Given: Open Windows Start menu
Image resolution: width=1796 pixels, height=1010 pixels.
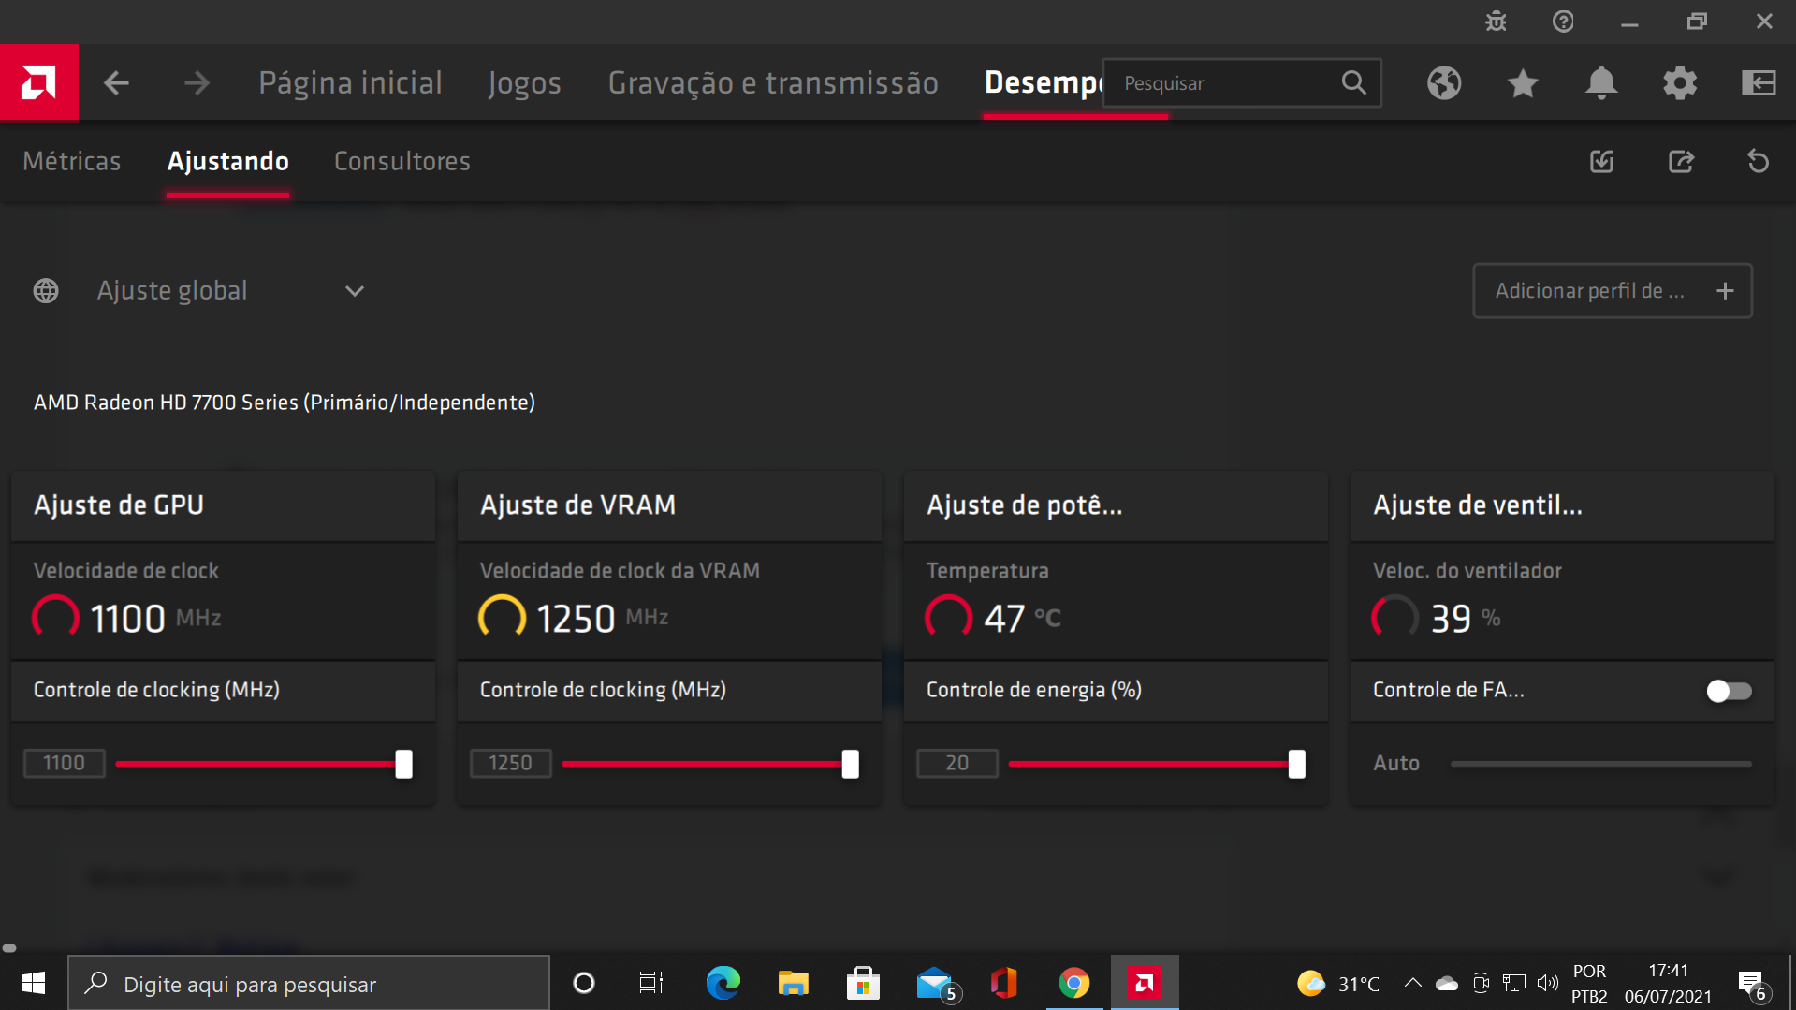Looking at the screenshot, I should (x=34, y=983).
